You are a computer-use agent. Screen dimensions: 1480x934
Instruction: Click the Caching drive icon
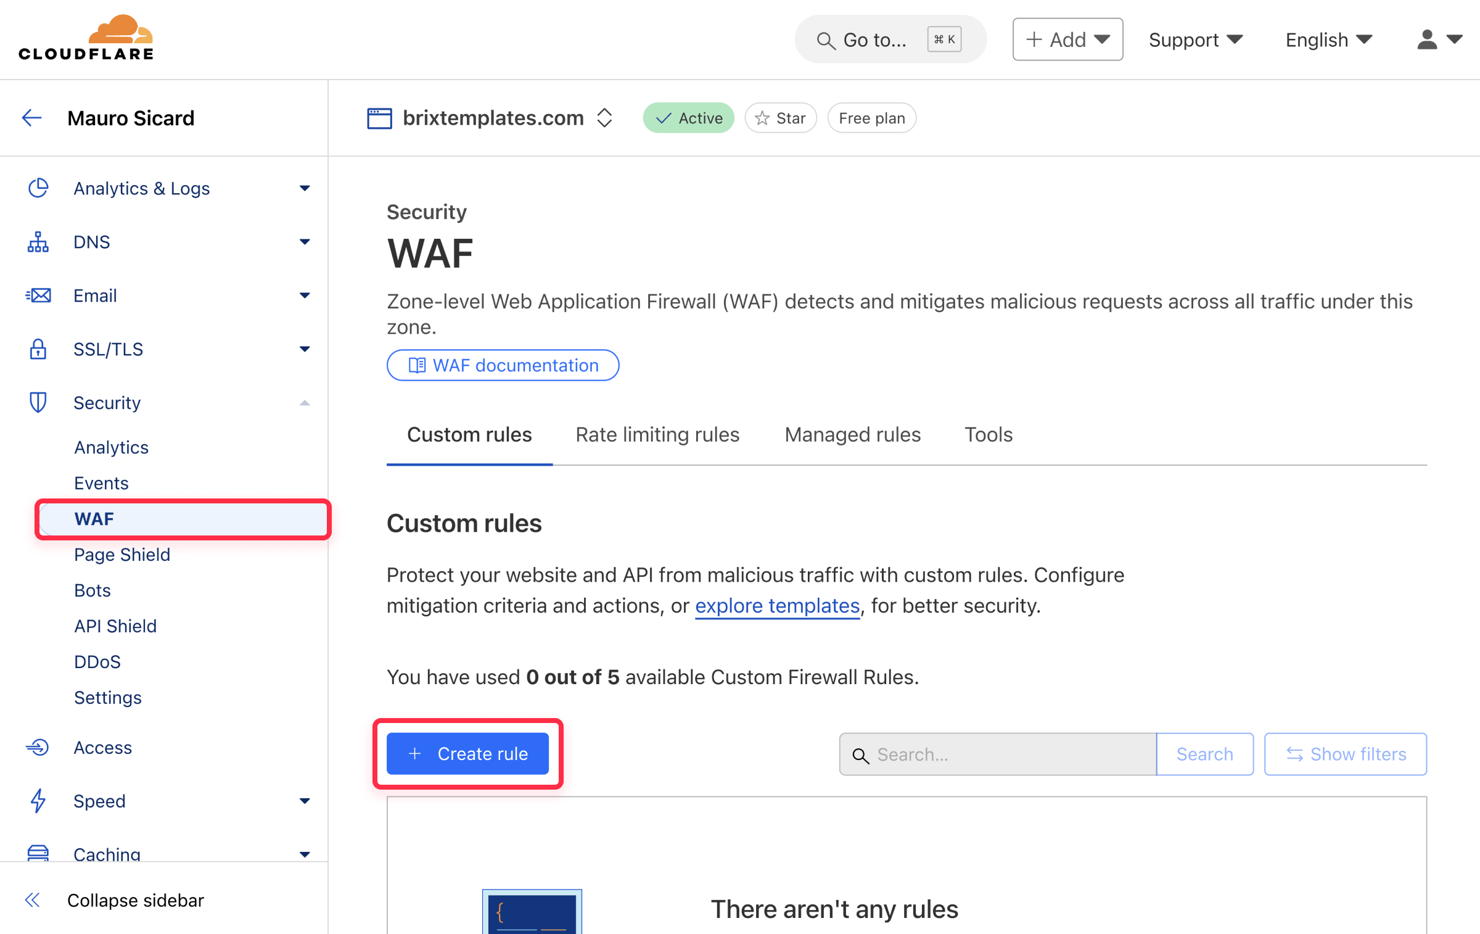click(x=38, y=854)
